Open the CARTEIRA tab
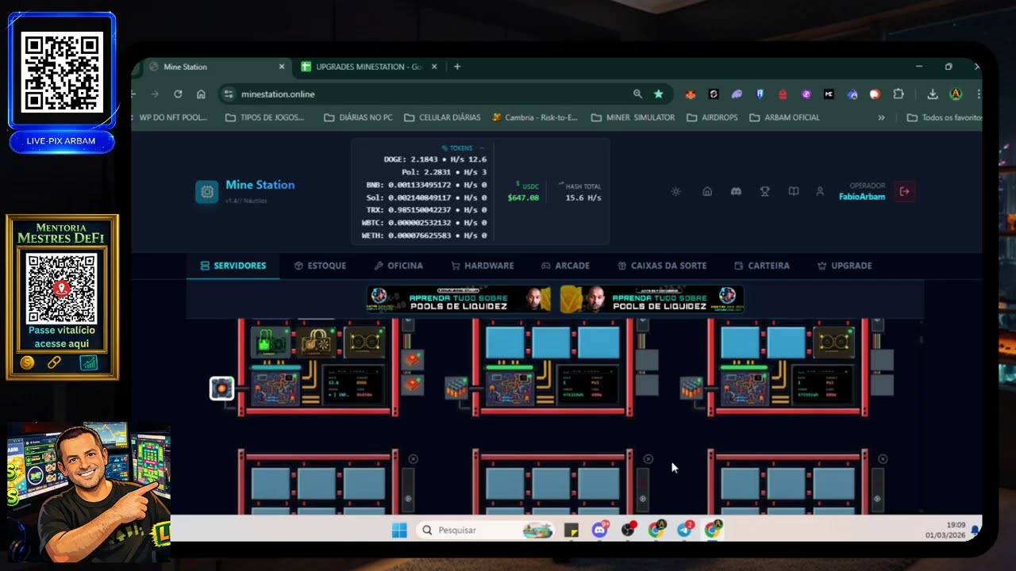 pos(762,266)
